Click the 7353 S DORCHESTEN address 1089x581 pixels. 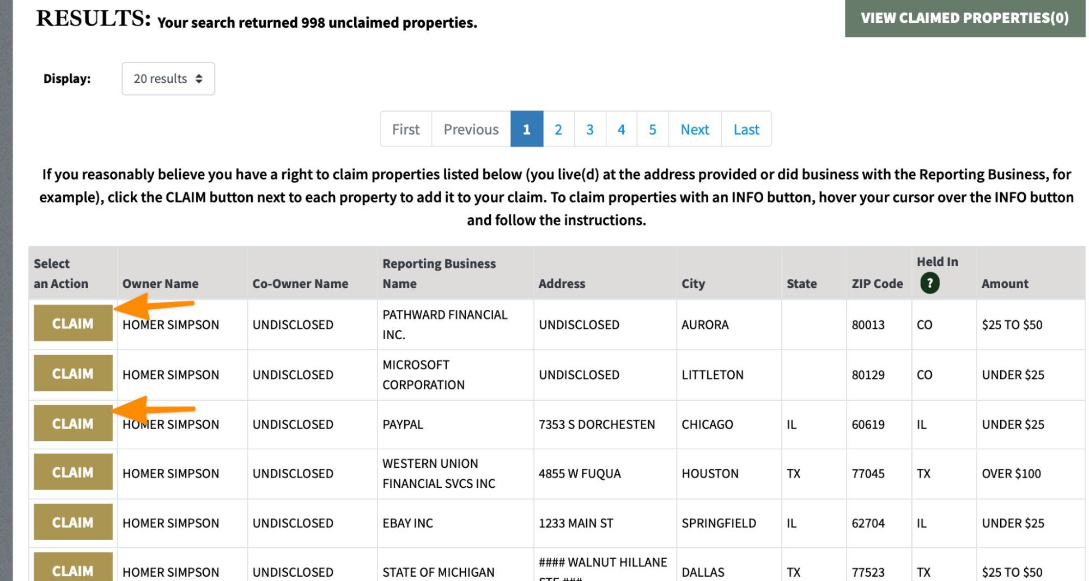(x=597, y=425)
